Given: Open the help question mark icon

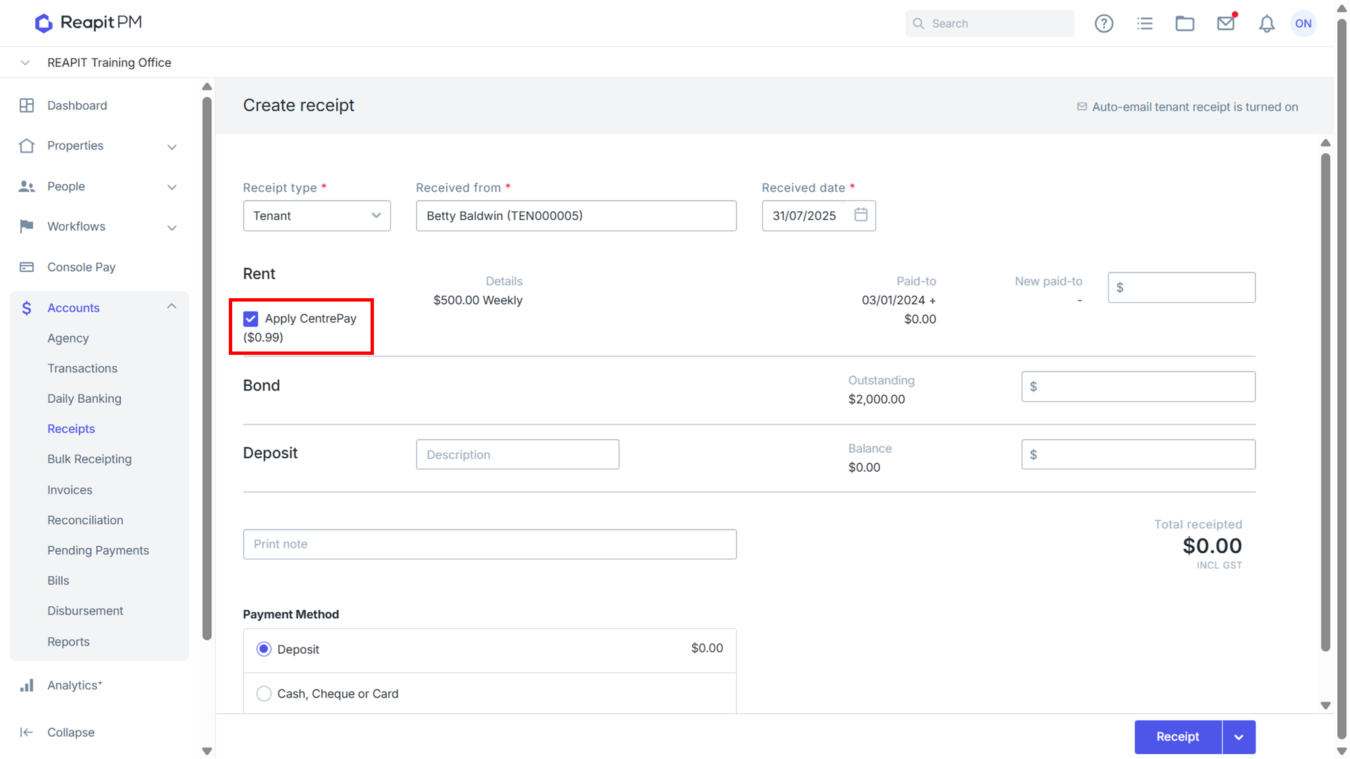Looking at the screenshot, I should point(1104,24).
